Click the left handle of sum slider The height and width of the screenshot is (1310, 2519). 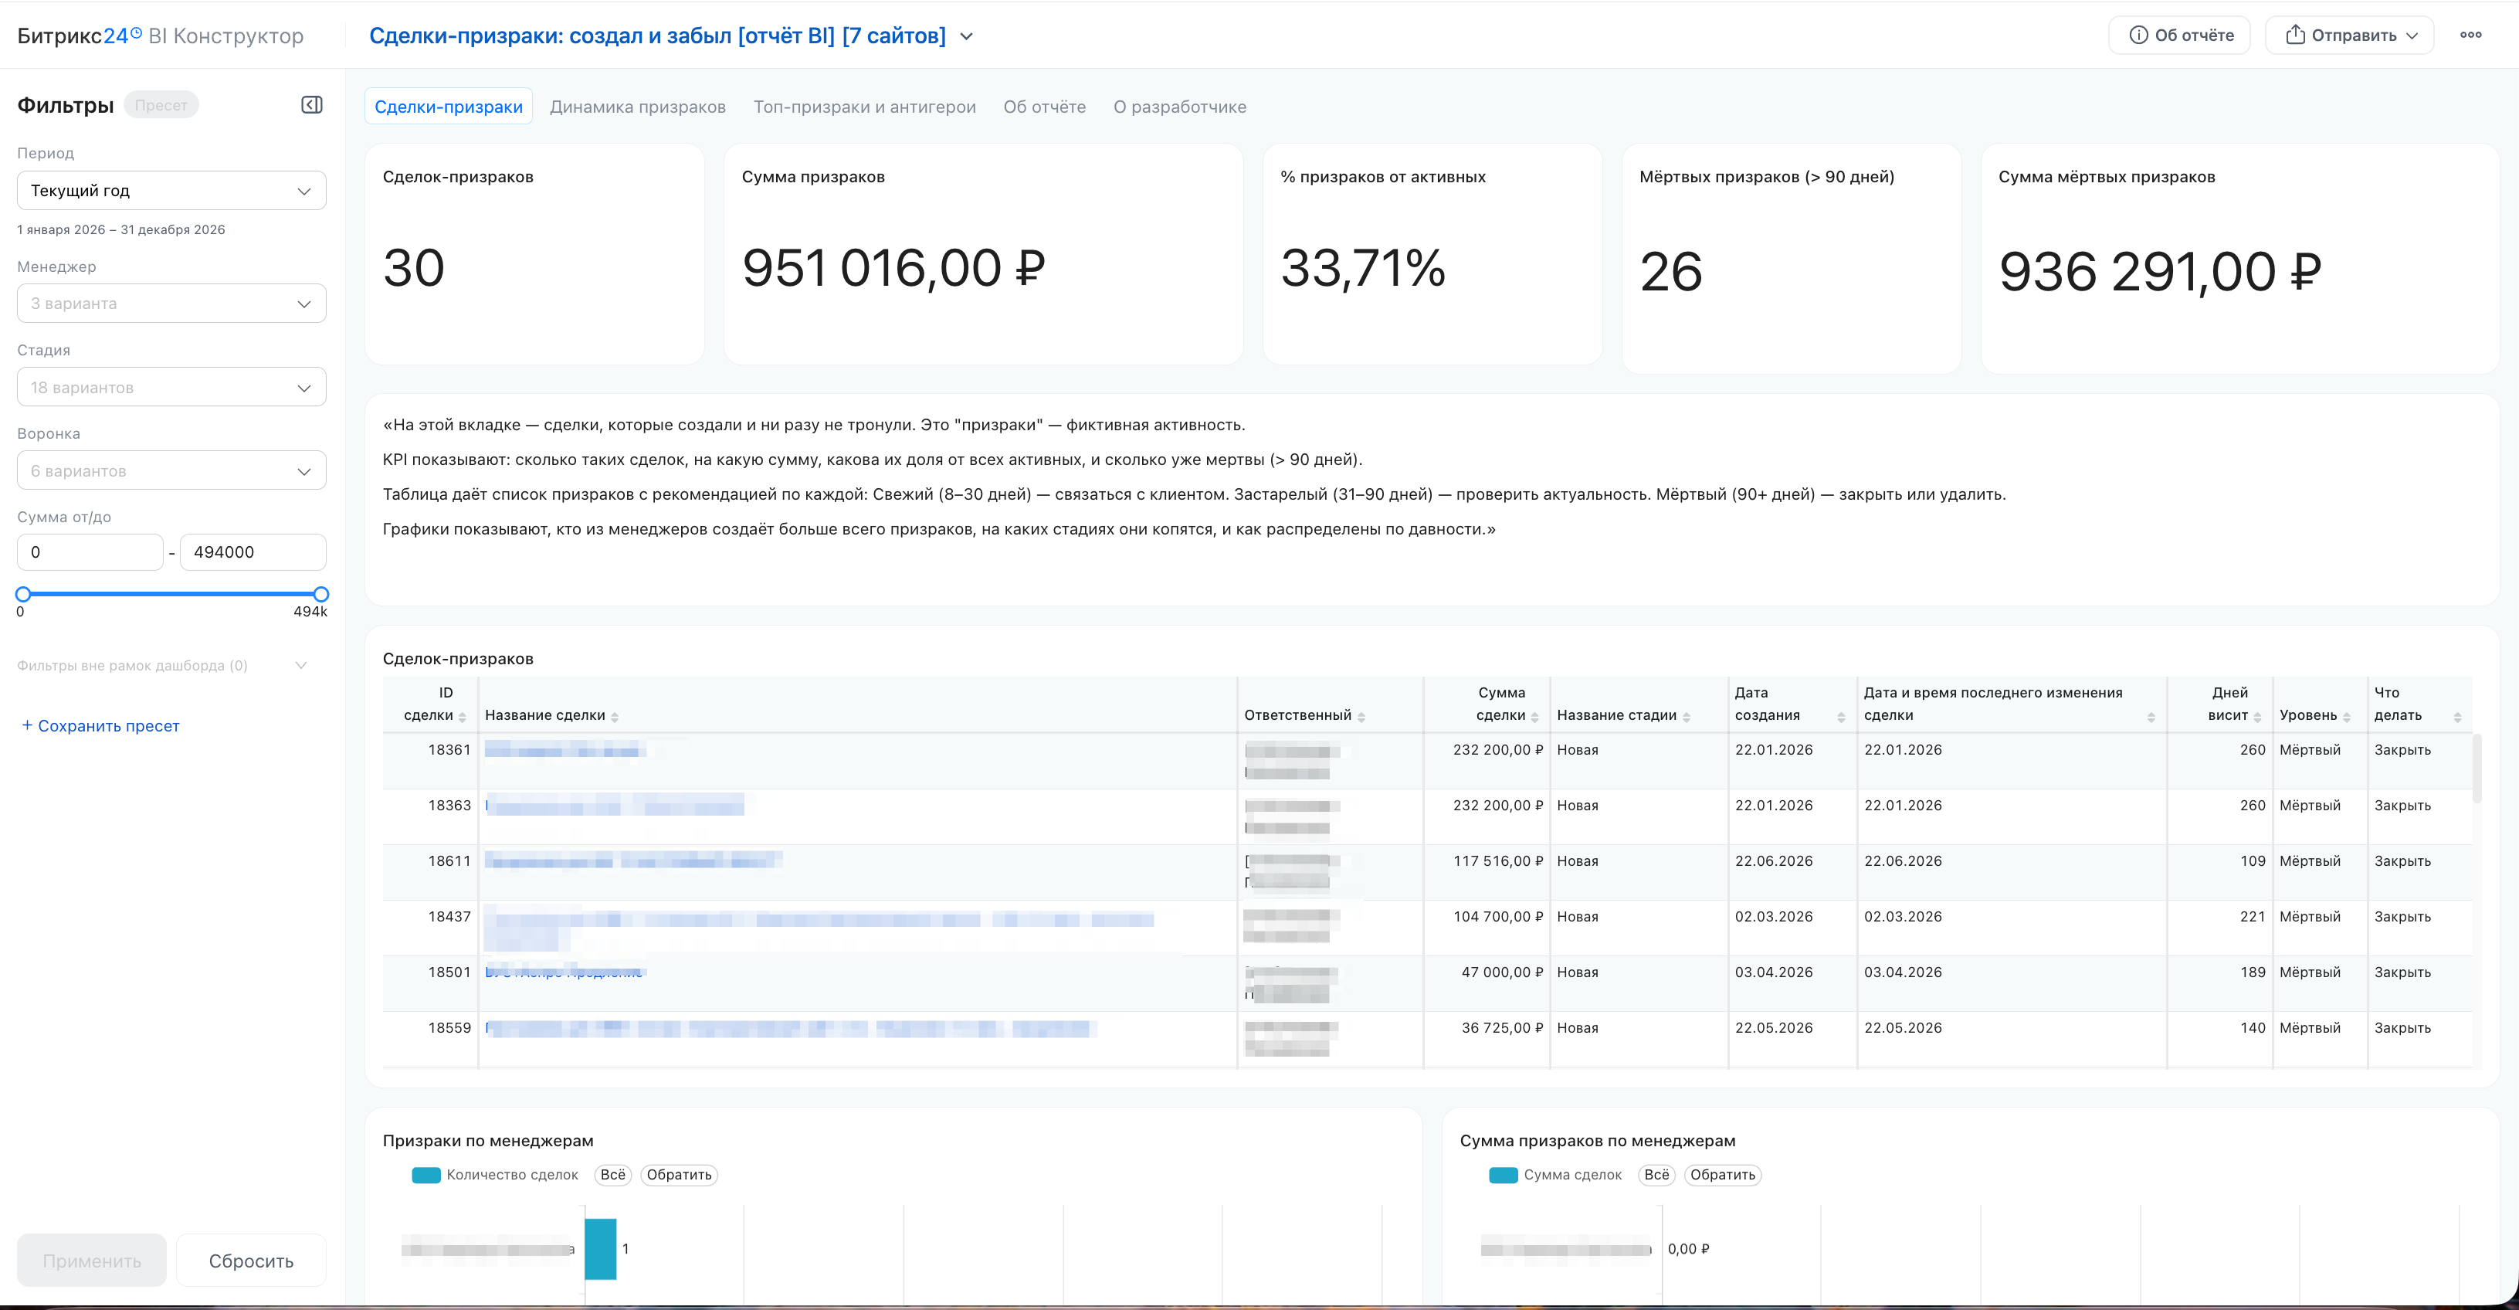click(x=23, y=594)
